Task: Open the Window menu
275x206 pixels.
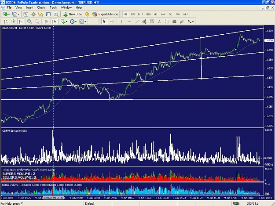Action: 66,7
